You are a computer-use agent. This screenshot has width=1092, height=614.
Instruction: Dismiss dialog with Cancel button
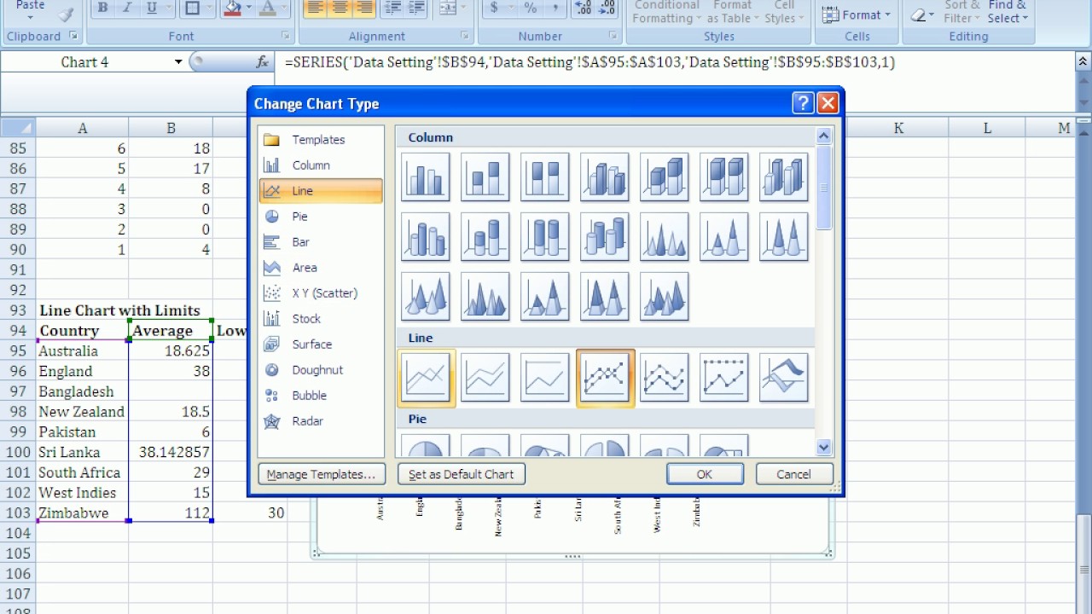[793, 474]
